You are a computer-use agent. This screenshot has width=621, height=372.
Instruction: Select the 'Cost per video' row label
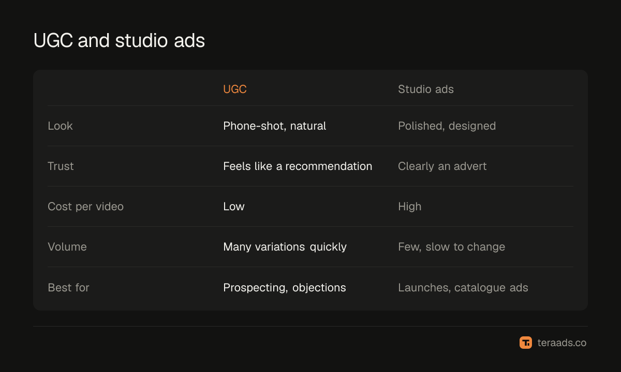click(85, 207)
